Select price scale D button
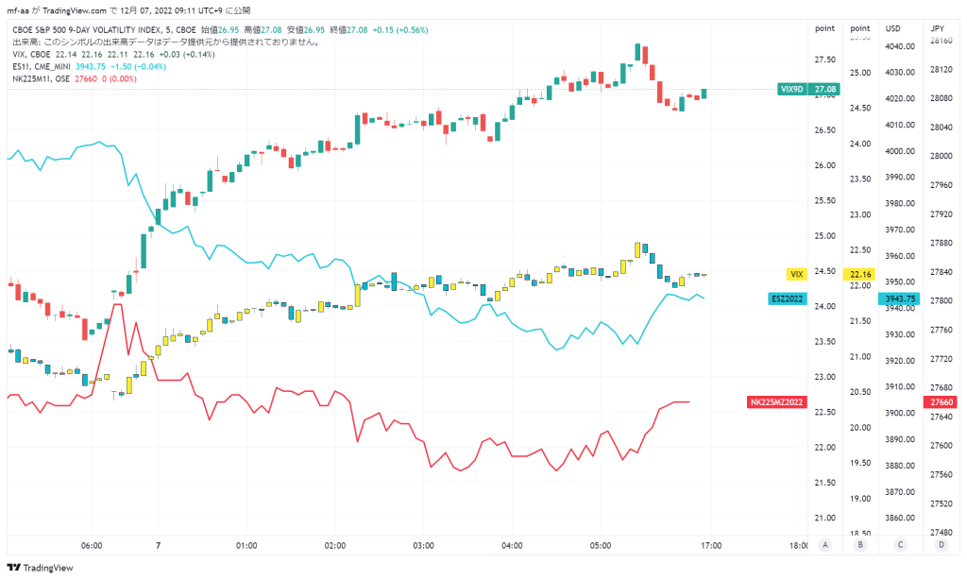Image resolution: width=967 pixels, height=580 pixels. (x=942, y=545)
